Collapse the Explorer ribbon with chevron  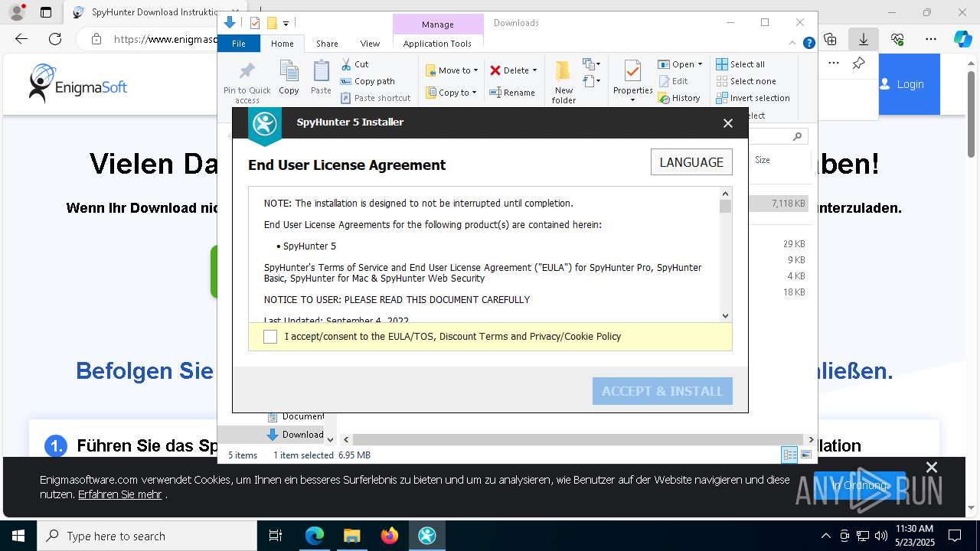[x=793, y=44]
